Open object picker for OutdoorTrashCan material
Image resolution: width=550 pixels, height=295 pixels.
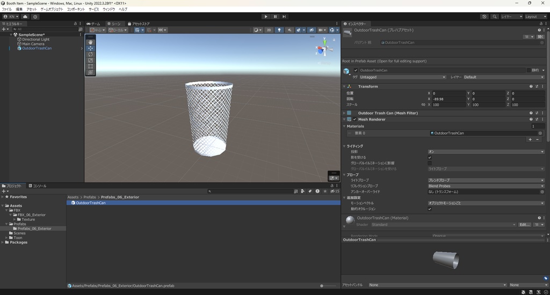[x=540, y=133]
